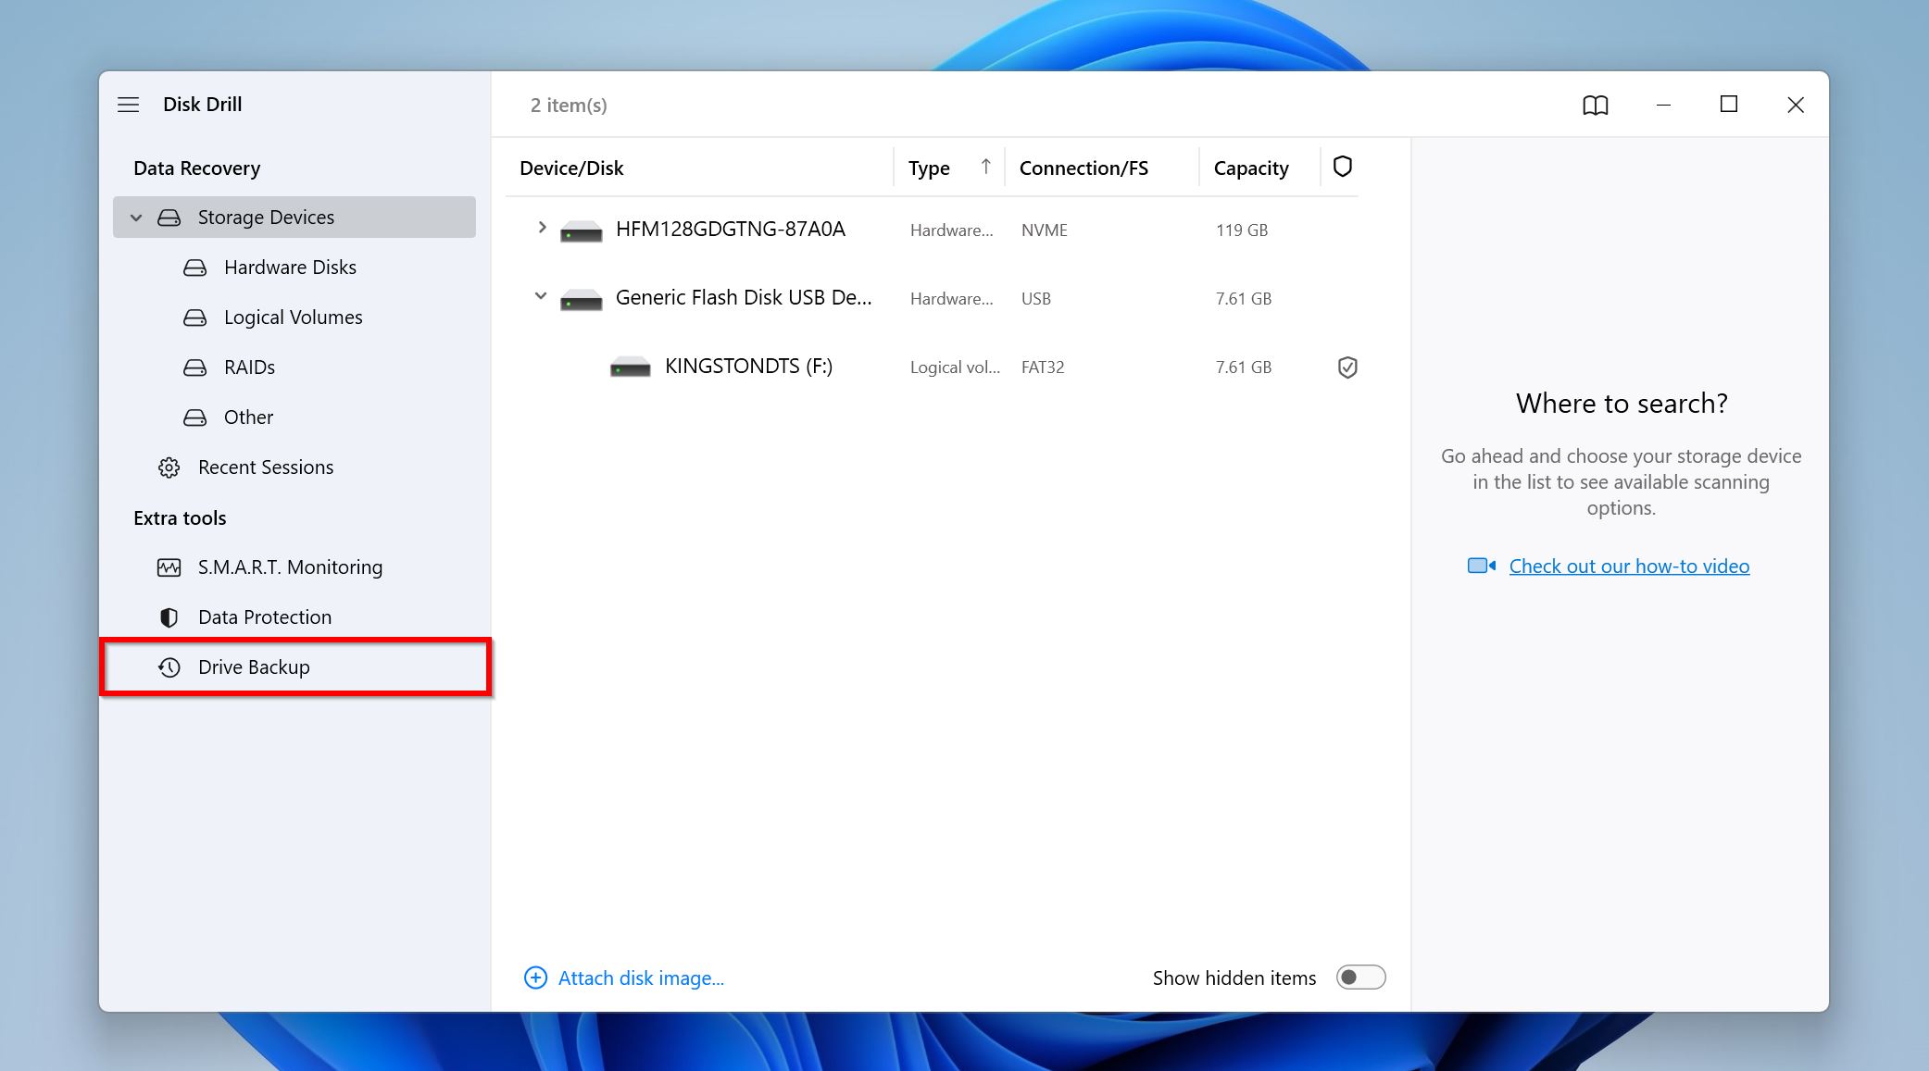This screenshot has width=1929, height=1071.
Task: Click the plus icon for Attach disk image
Action: tap(535, 978)
